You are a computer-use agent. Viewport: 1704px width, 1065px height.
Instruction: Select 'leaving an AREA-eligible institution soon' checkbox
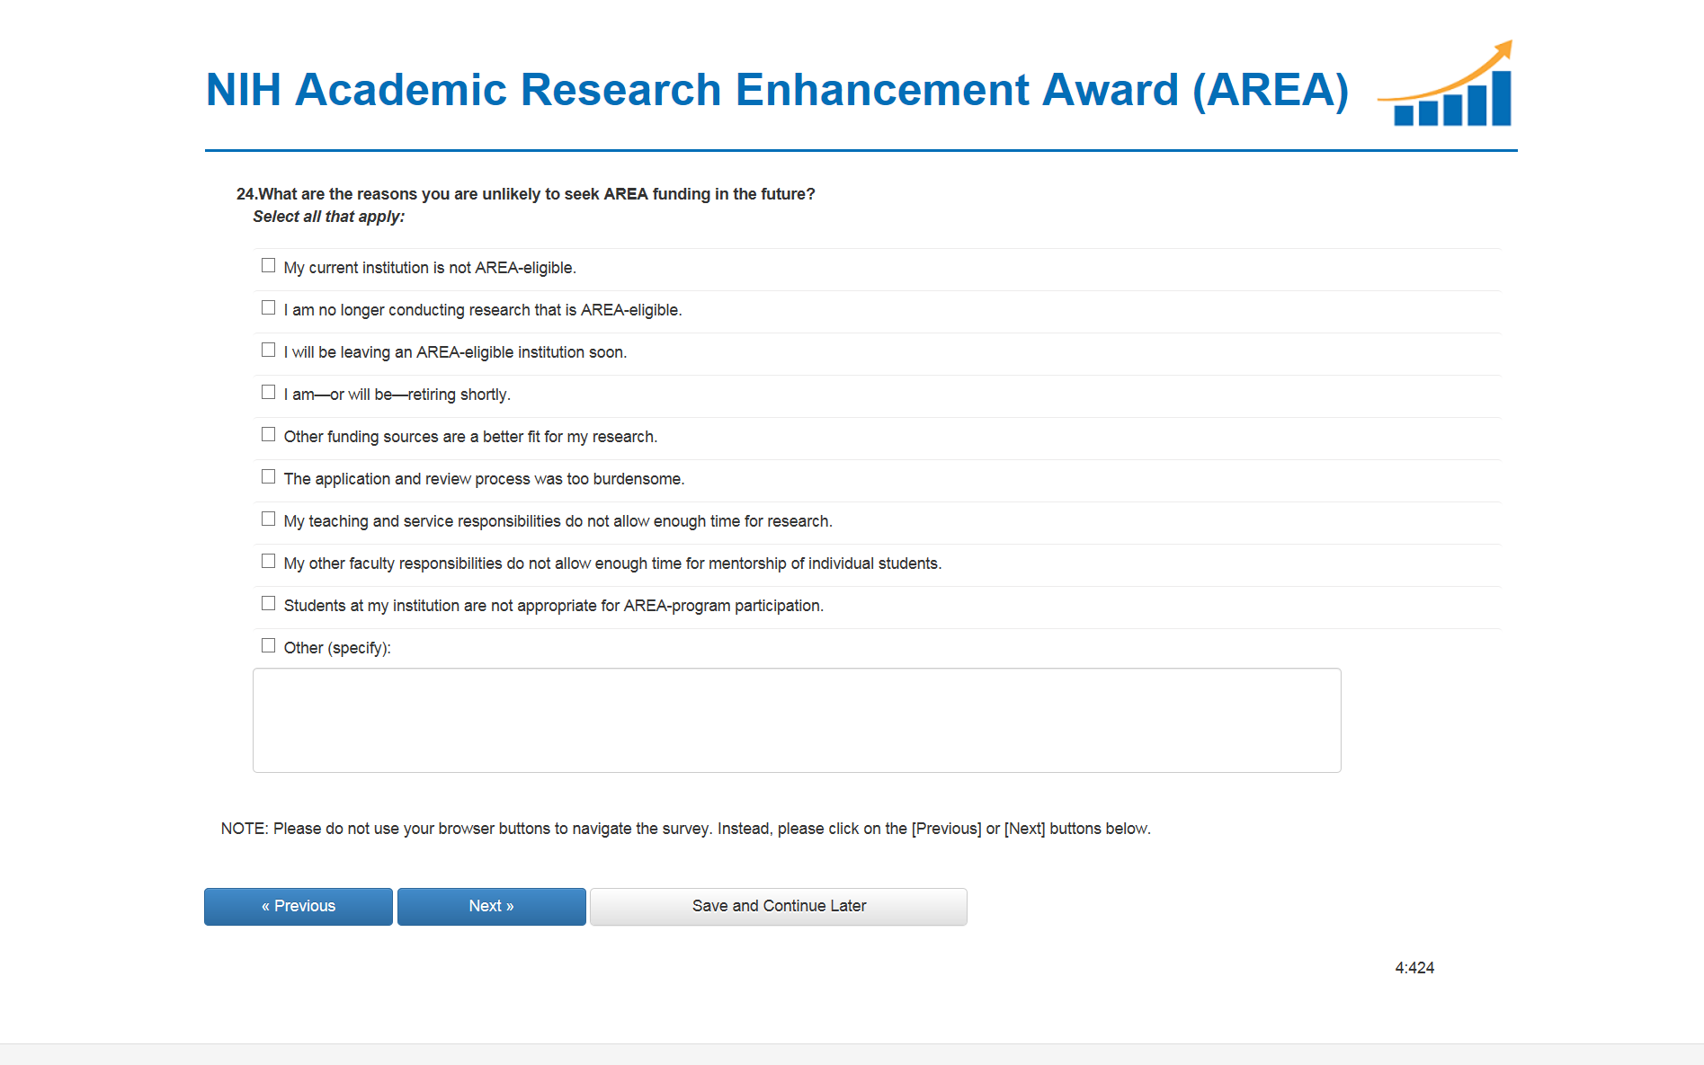pos(268,350)
